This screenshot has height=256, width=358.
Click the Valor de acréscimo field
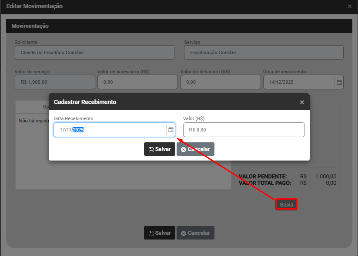click(x=137, y=82)
